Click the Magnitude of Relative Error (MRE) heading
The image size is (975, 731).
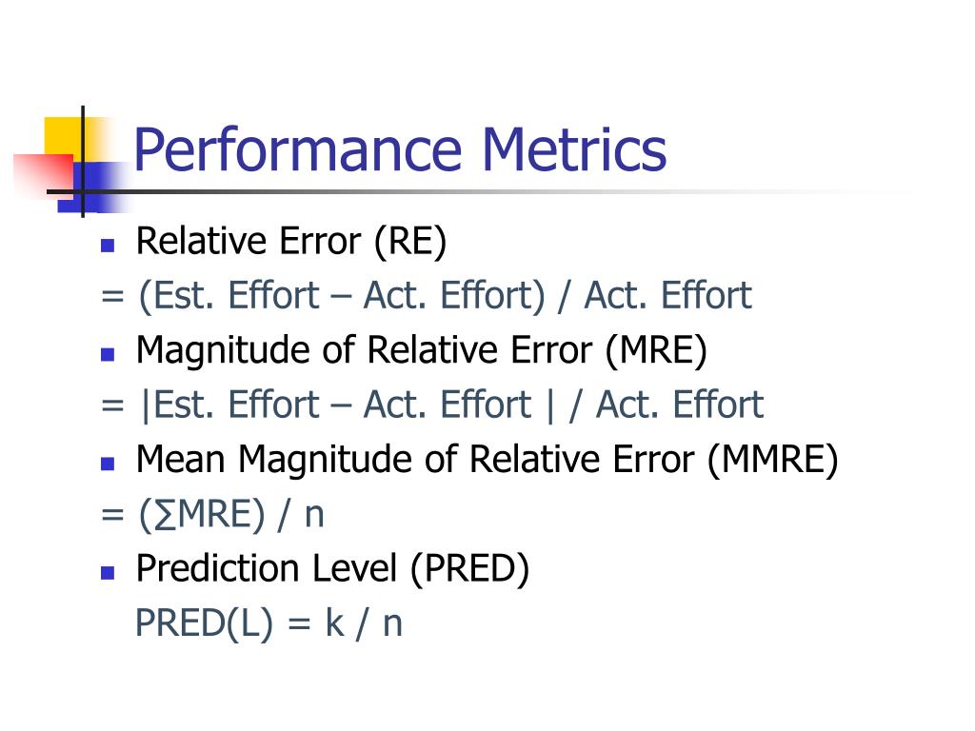(422, 350)
